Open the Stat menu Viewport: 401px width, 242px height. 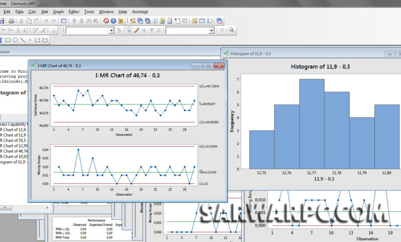coord(45,12)
